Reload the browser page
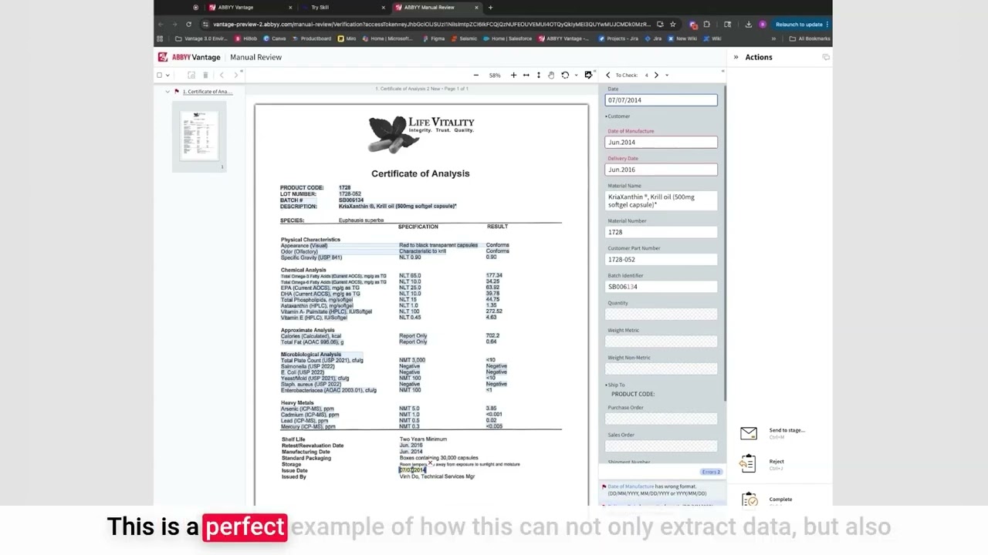 (188, 24)
